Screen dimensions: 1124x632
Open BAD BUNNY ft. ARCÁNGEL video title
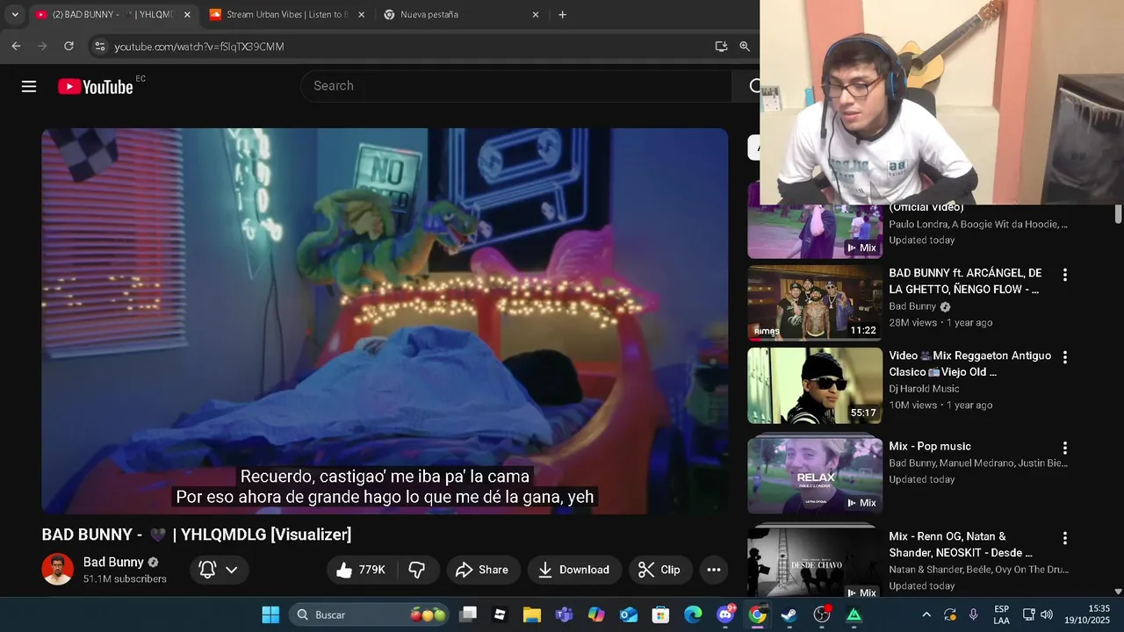(965, 281)
